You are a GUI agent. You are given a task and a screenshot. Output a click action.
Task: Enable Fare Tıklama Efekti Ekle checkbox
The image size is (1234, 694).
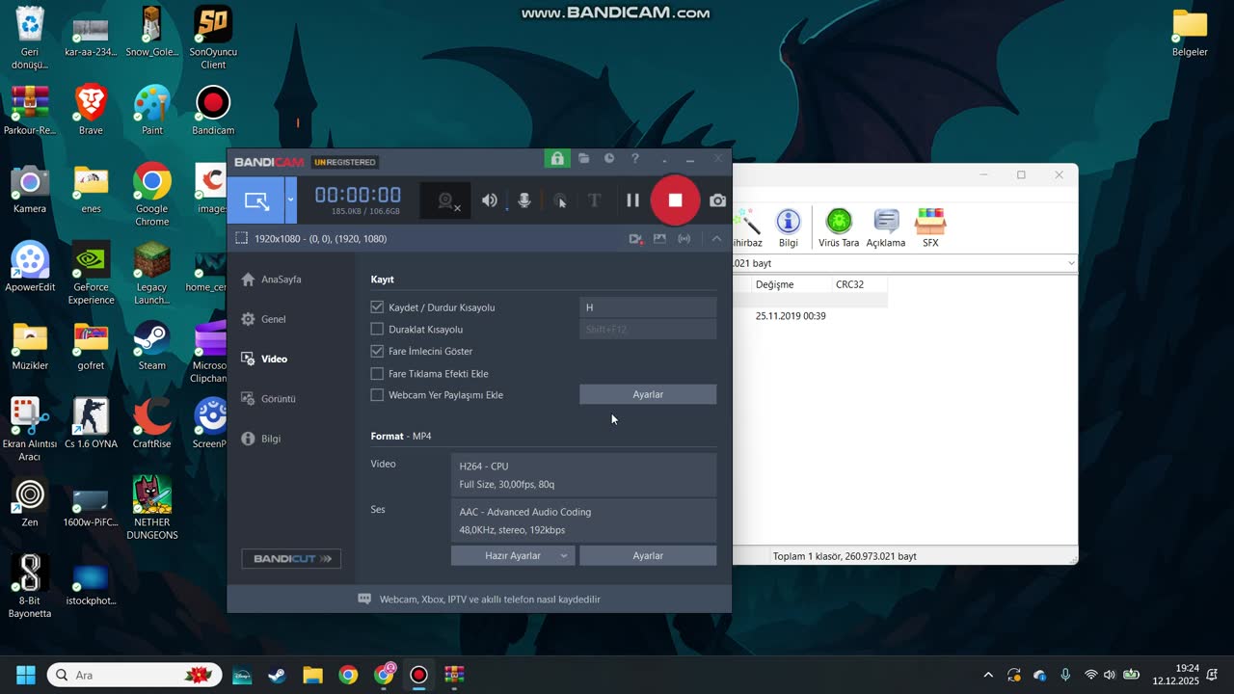pyautogui.click(x=377, y=374)
